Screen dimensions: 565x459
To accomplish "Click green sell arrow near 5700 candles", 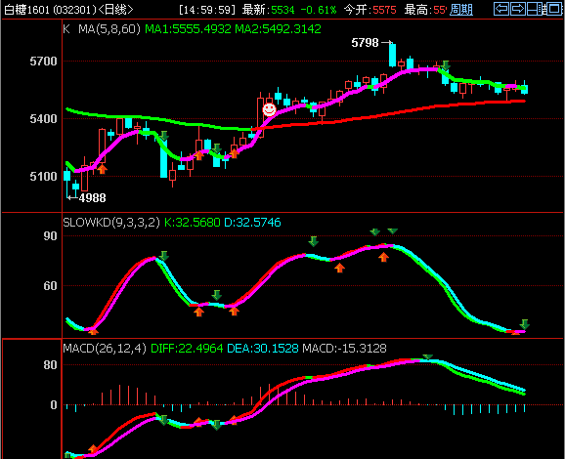I will click(446, 65).
